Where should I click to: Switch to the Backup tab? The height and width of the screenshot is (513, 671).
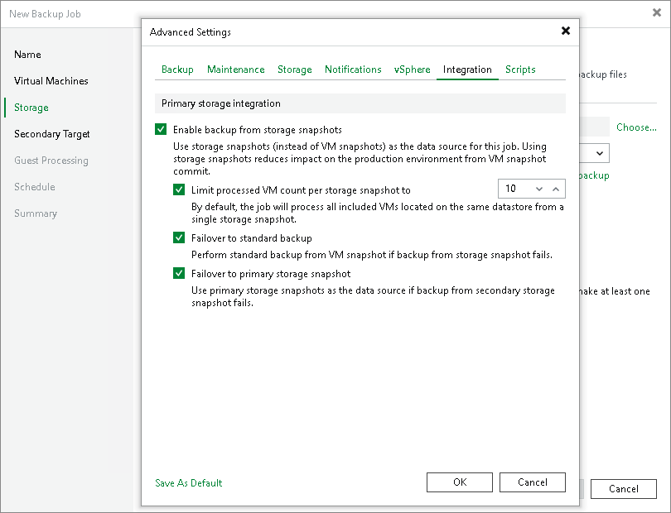[x=177, y=70]
